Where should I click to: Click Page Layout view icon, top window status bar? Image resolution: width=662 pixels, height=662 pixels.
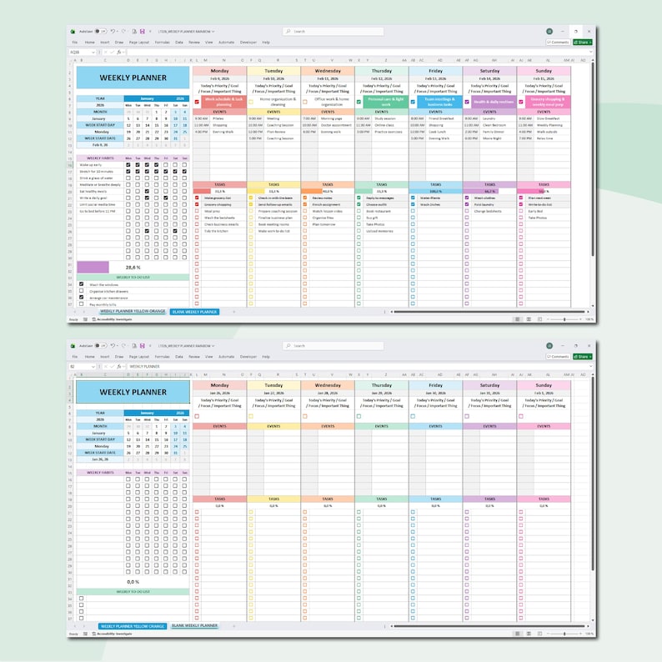[x=529, y=319]
